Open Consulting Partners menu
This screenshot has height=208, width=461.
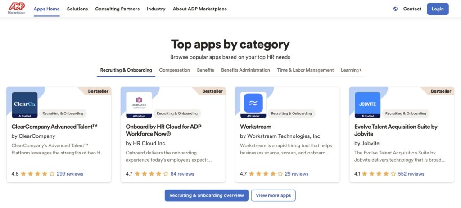(118, 9)
